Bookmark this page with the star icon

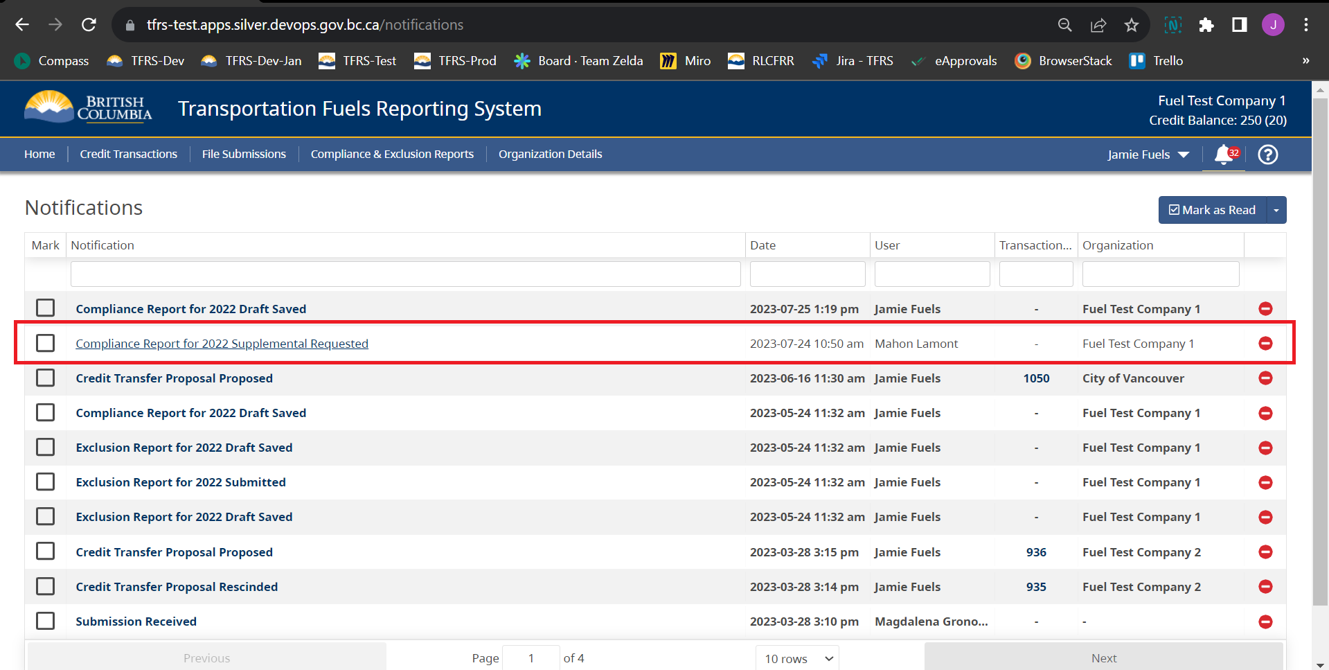[x=1132, y=25]
